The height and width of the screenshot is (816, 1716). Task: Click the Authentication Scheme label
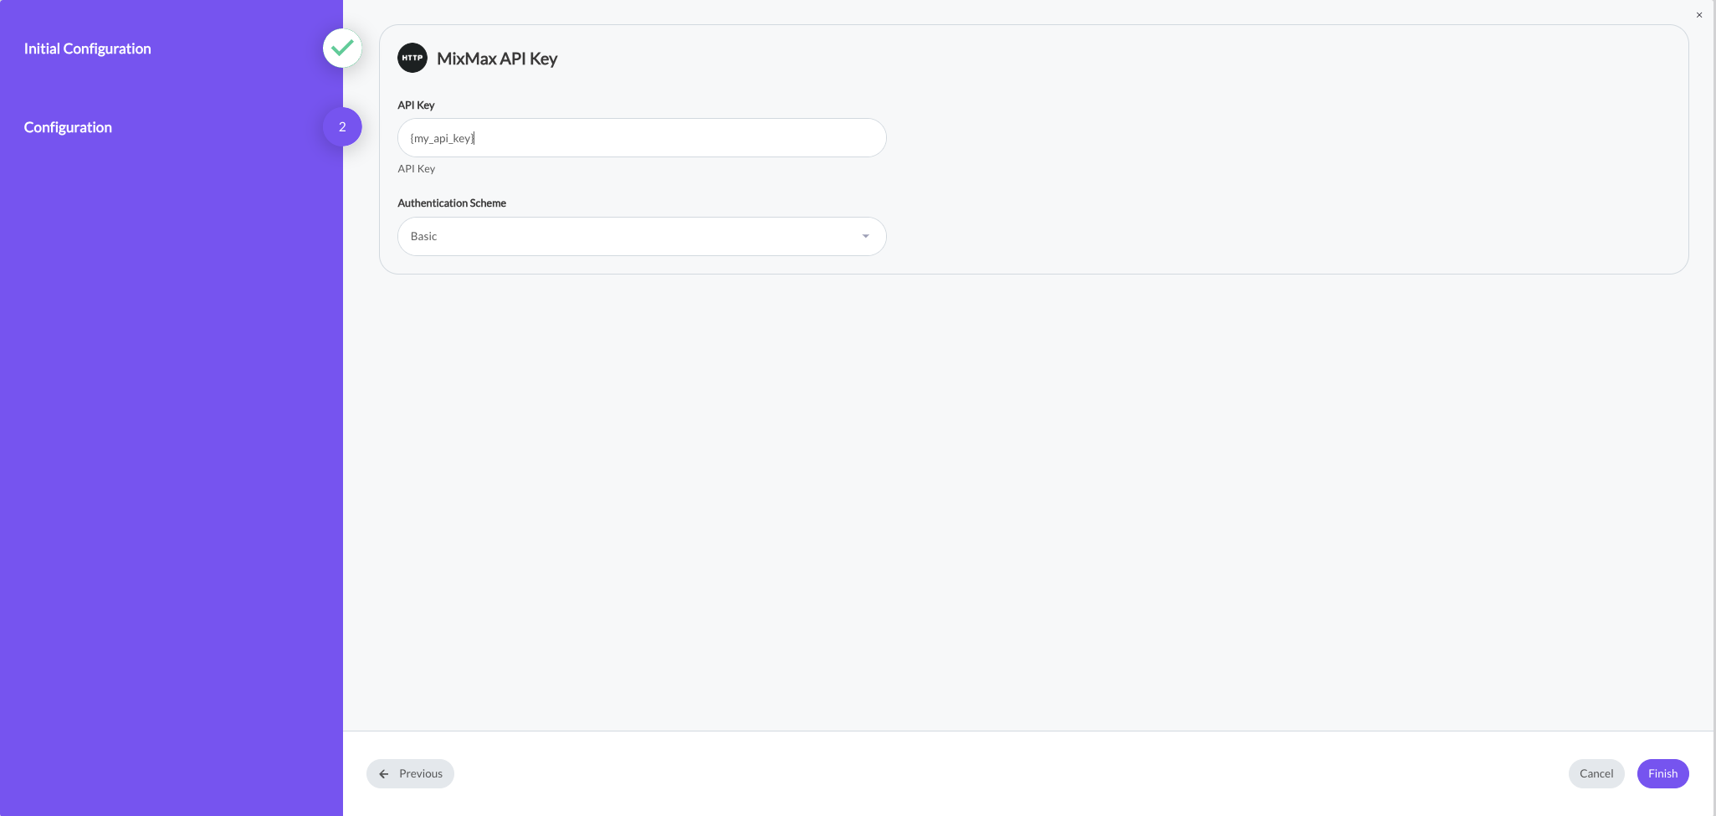point(452,203)
